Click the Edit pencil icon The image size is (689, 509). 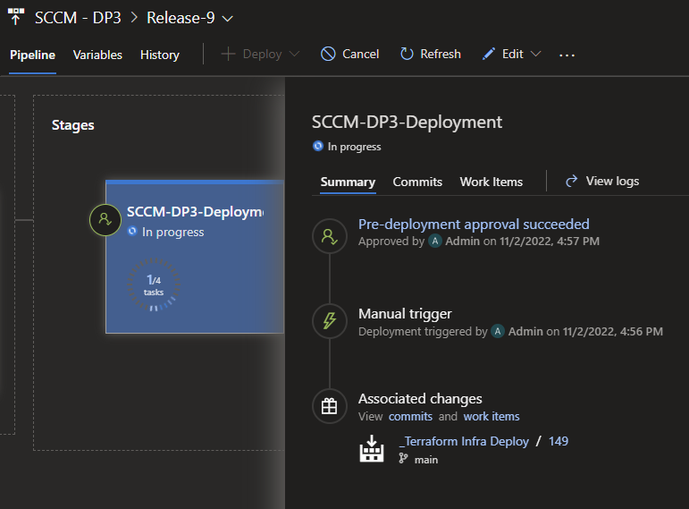(x=489, y=54)
